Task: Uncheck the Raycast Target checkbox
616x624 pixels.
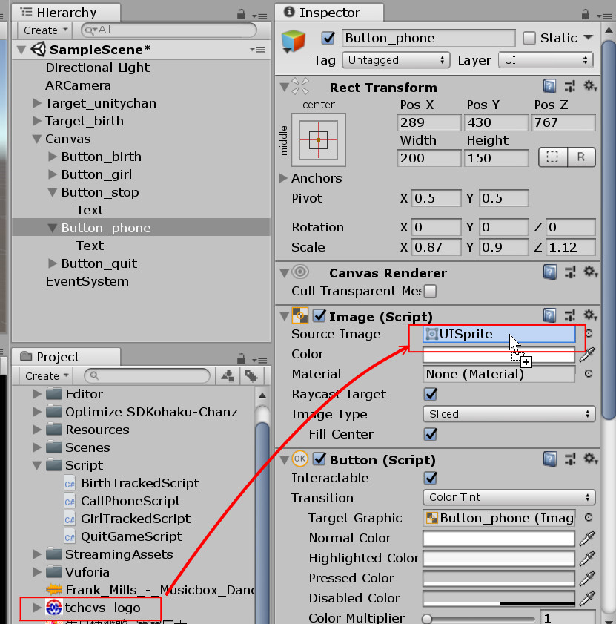Action: pos(431,394)
